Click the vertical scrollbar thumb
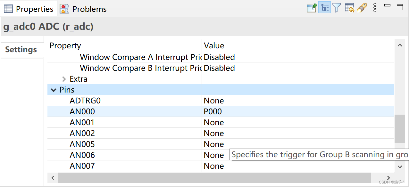Screen dimensions: 409x187 (x=399, y=129)
